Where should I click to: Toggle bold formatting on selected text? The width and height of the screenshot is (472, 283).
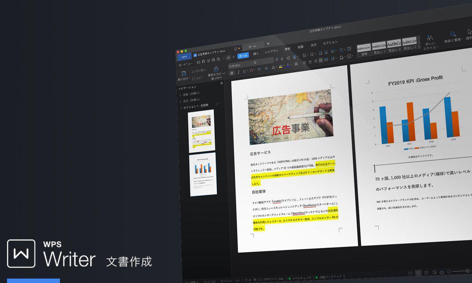232,73
